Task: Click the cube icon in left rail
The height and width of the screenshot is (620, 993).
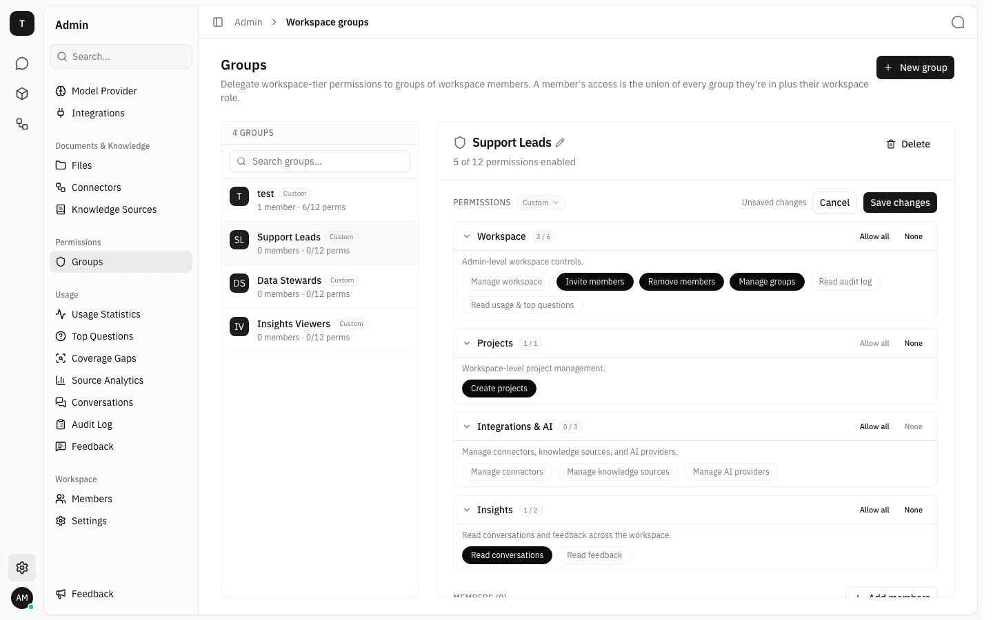Action: click(x=22, y=94)
